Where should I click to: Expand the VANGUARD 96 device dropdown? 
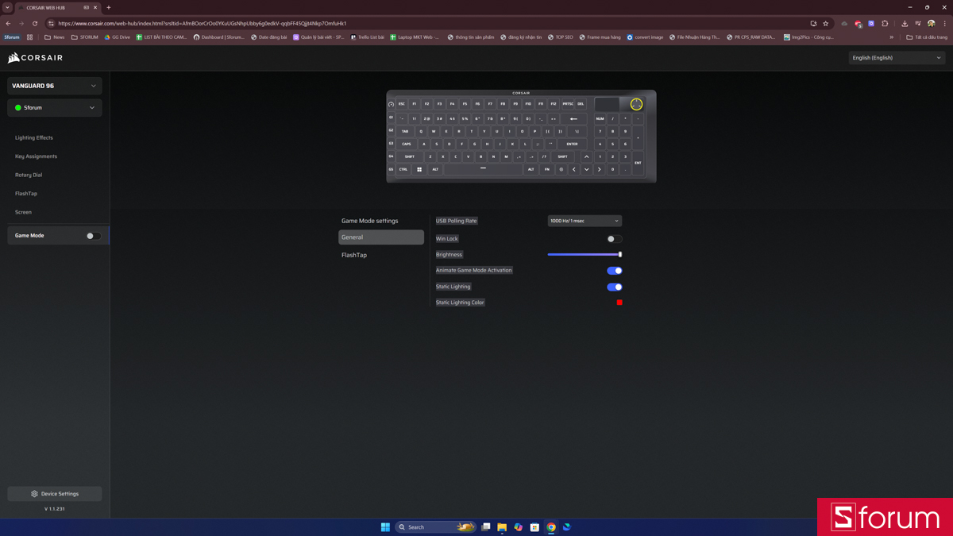(54, 86)
